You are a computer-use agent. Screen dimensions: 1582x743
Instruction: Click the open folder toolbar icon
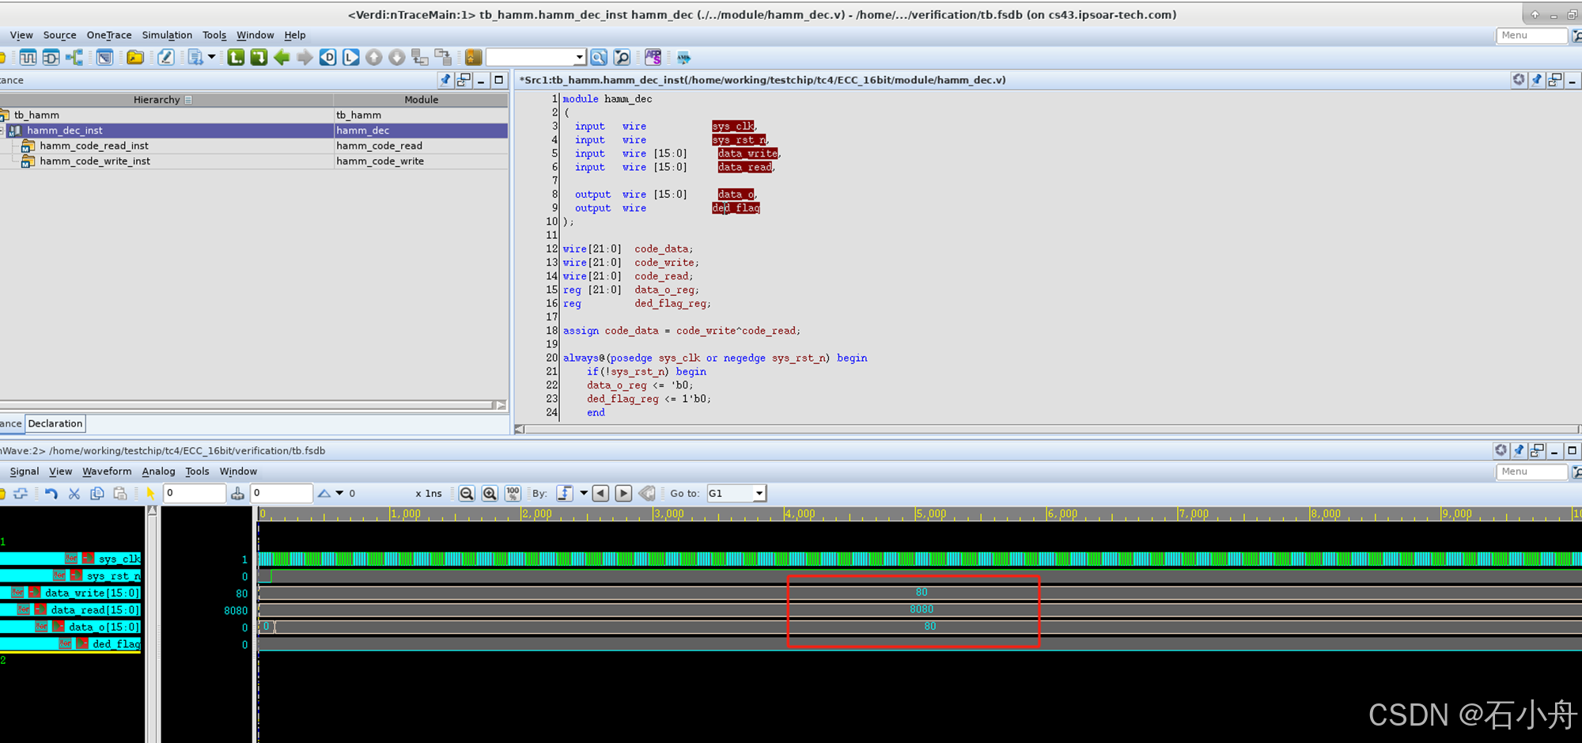point(135,57)
